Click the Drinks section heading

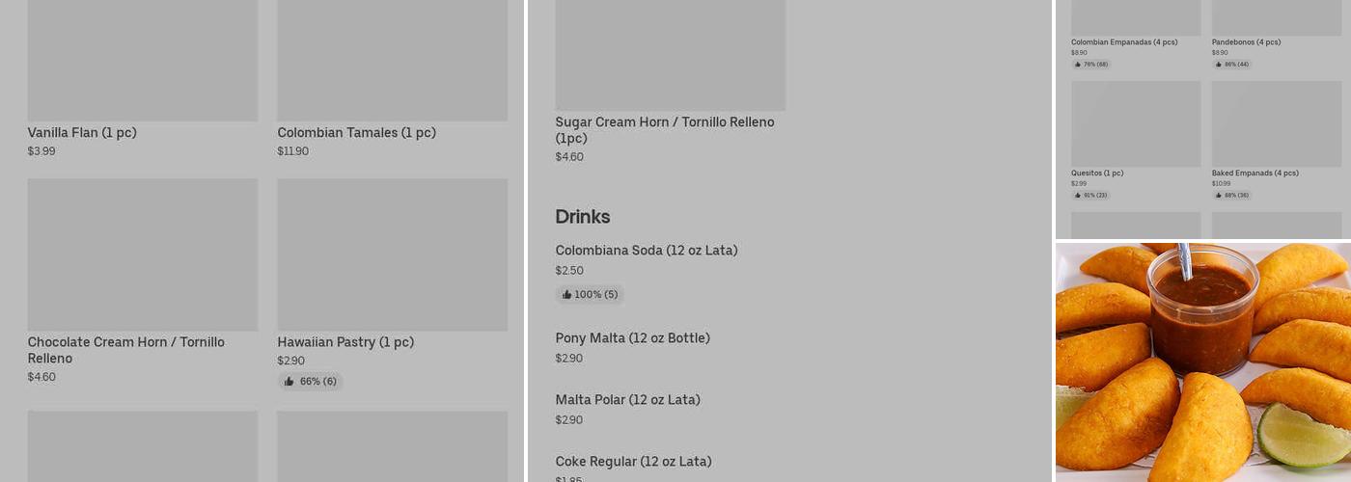tap(583, 216)
